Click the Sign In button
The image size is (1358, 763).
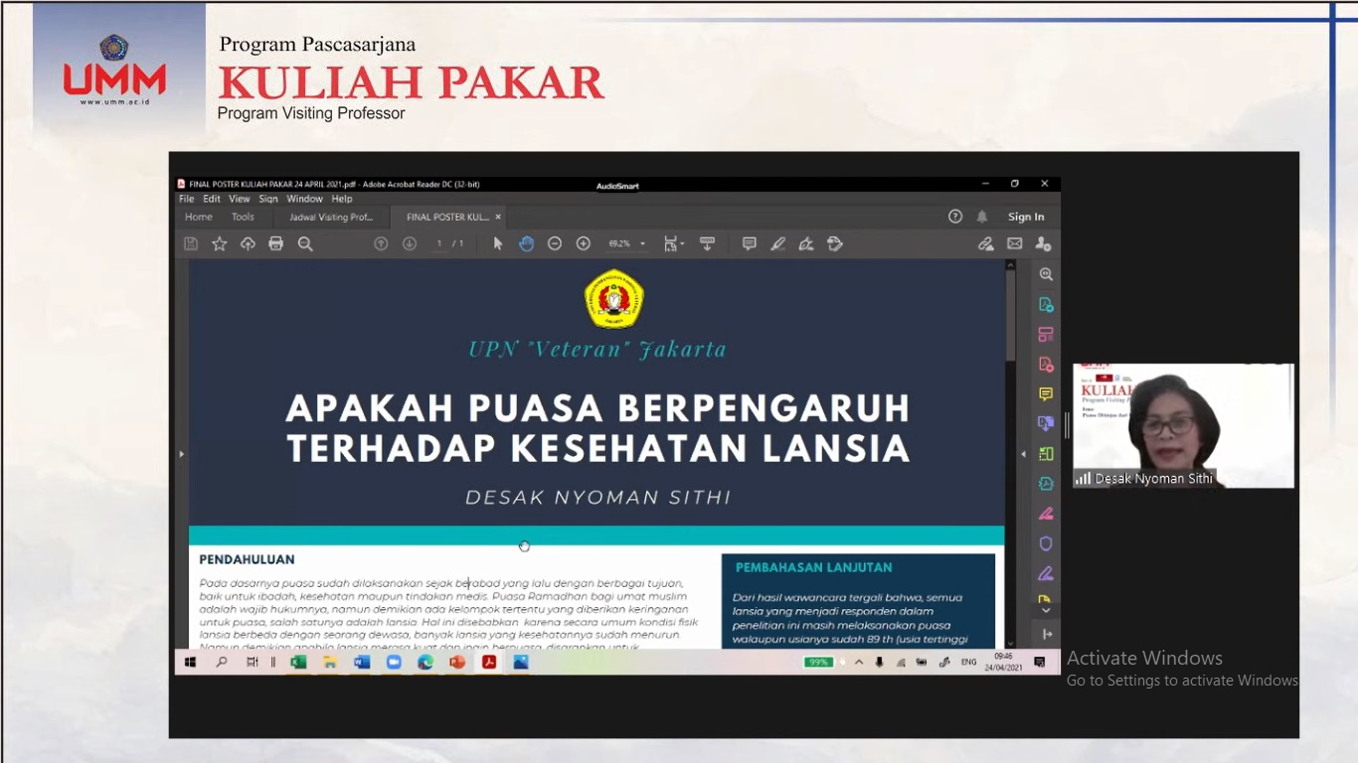1026,217
